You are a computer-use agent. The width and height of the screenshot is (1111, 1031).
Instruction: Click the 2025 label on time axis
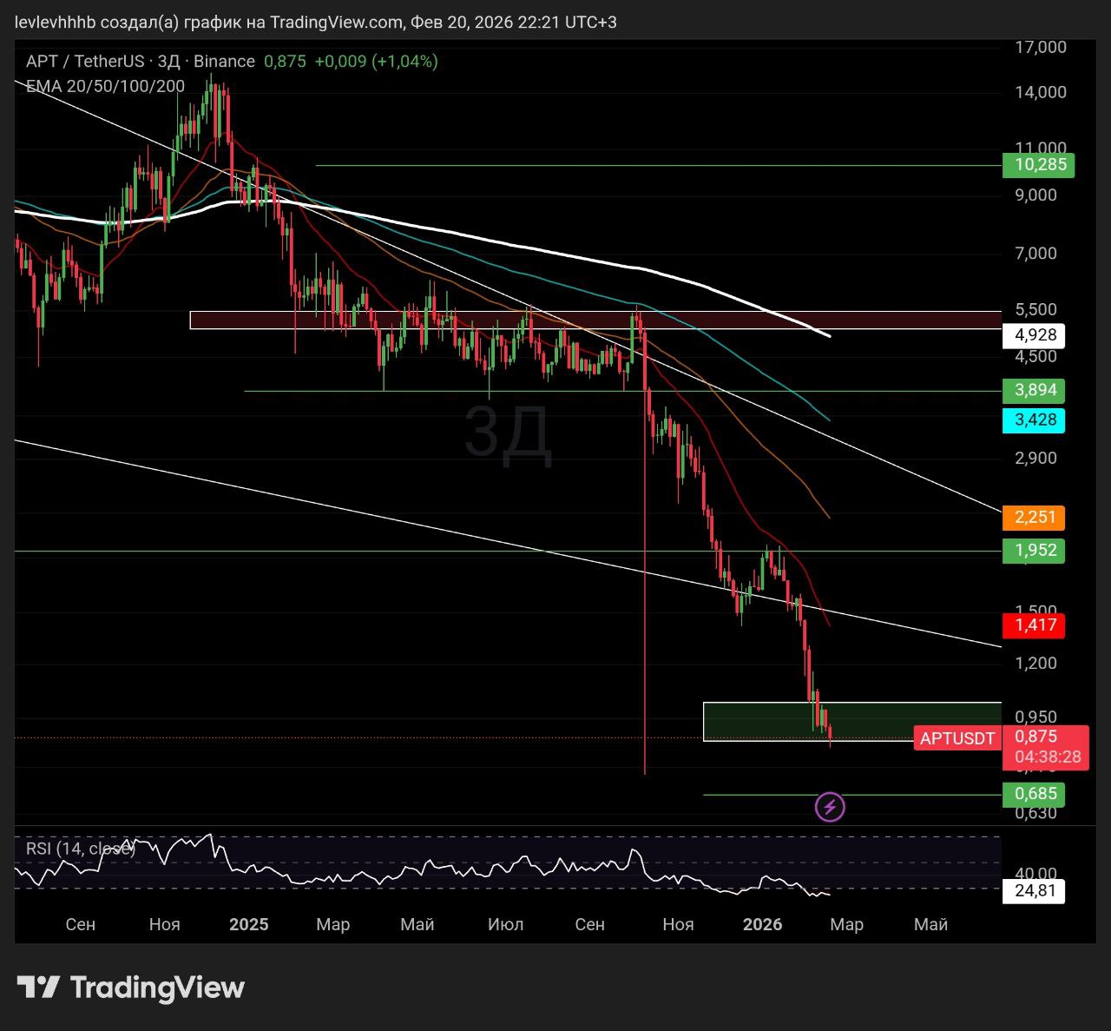248,924
